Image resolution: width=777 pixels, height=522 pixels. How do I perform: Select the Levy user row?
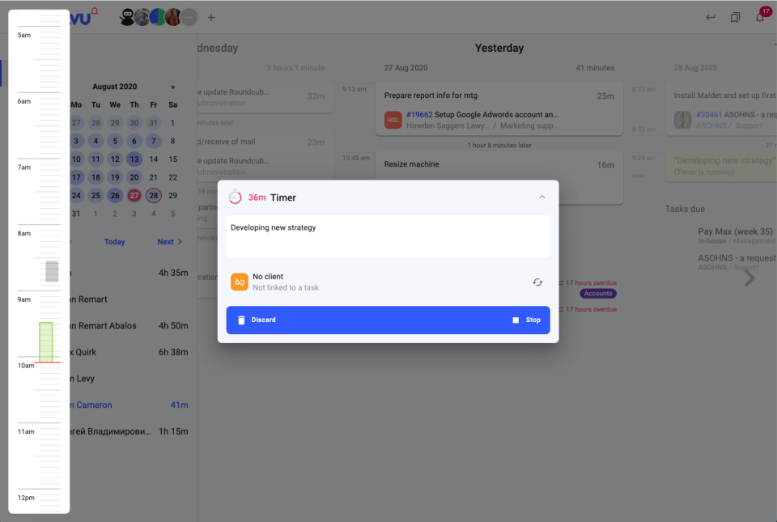pos(129,379)
